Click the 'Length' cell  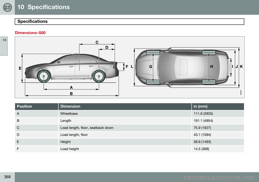coord(125,121)
